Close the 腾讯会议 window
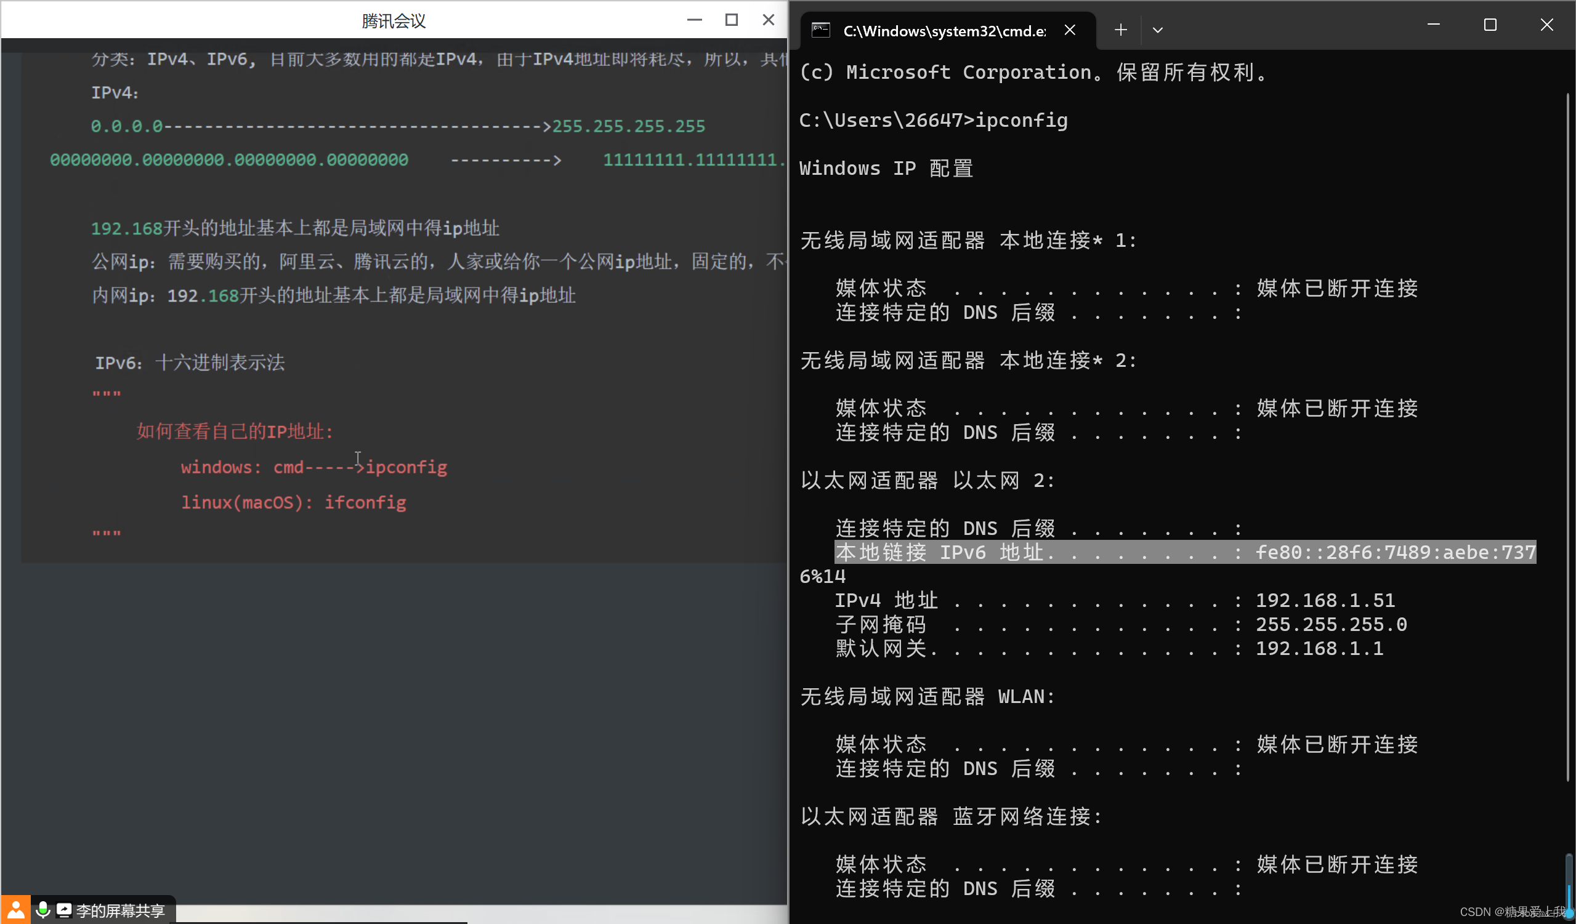 [x=769, y=20]
